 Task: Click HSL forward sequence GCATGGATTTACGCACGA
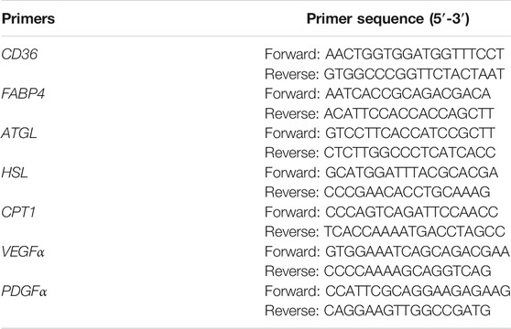click(411, 173)
